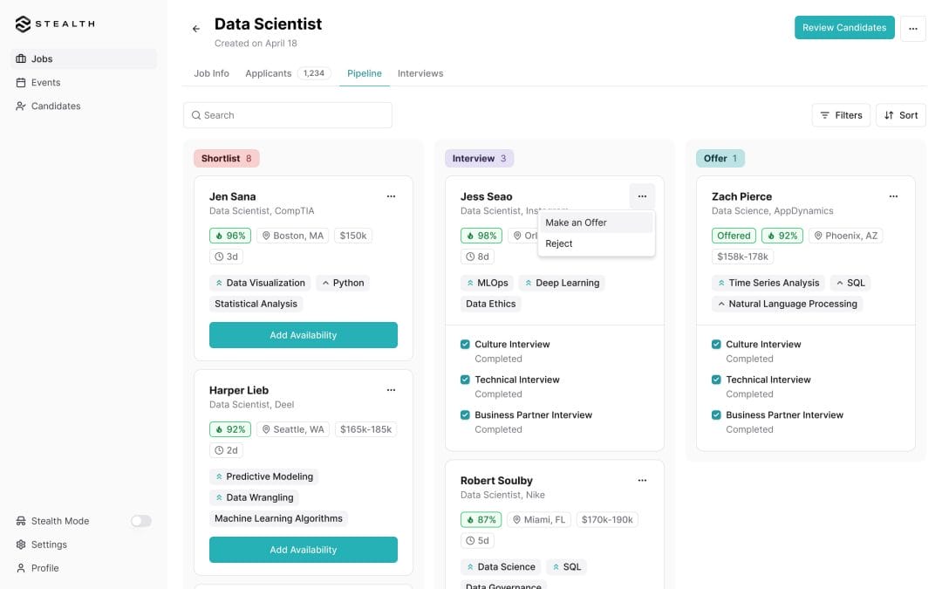Viewport: 942px width, 589px height.
Task: Switch to the Interviews tab
Action: (420, 73)
